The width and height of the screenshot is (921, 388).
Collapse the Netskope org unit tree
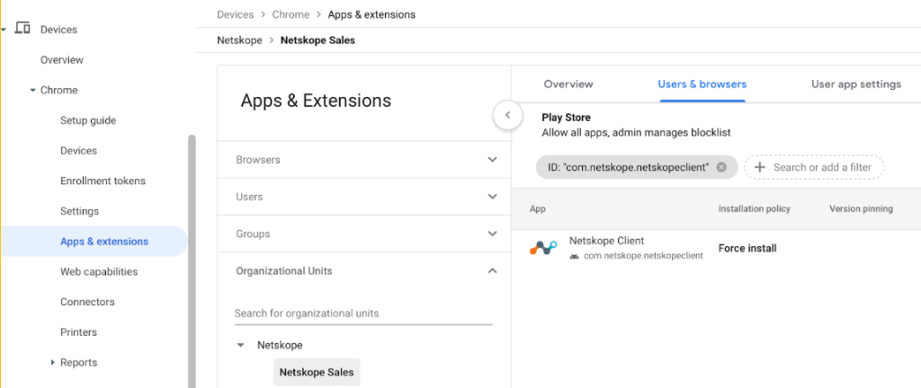coord(239,345)
